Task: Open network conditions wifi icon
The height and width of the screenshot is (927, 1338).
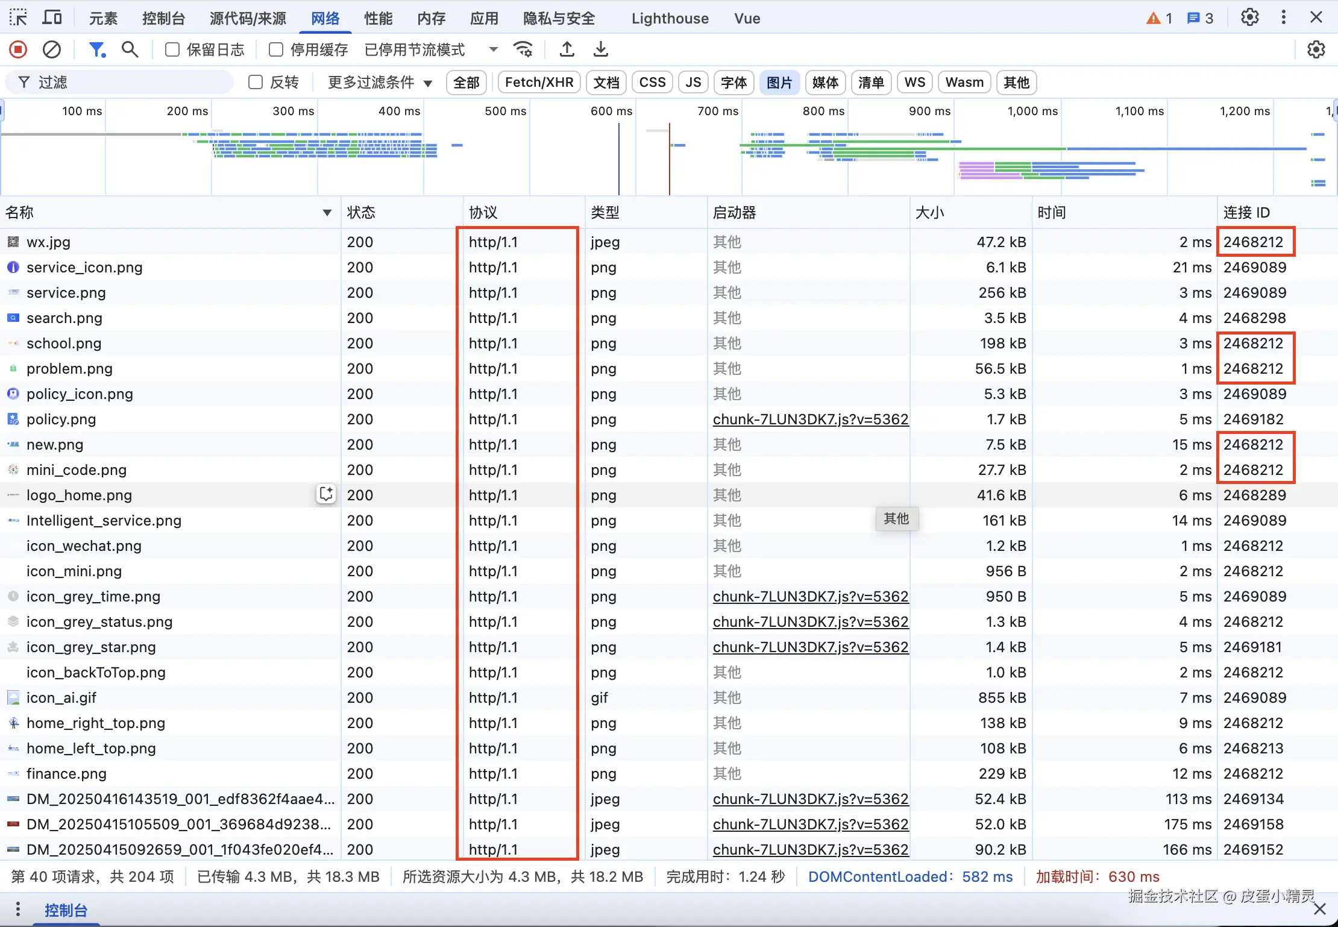Action: pyautogui.click(x=523, y=49)
